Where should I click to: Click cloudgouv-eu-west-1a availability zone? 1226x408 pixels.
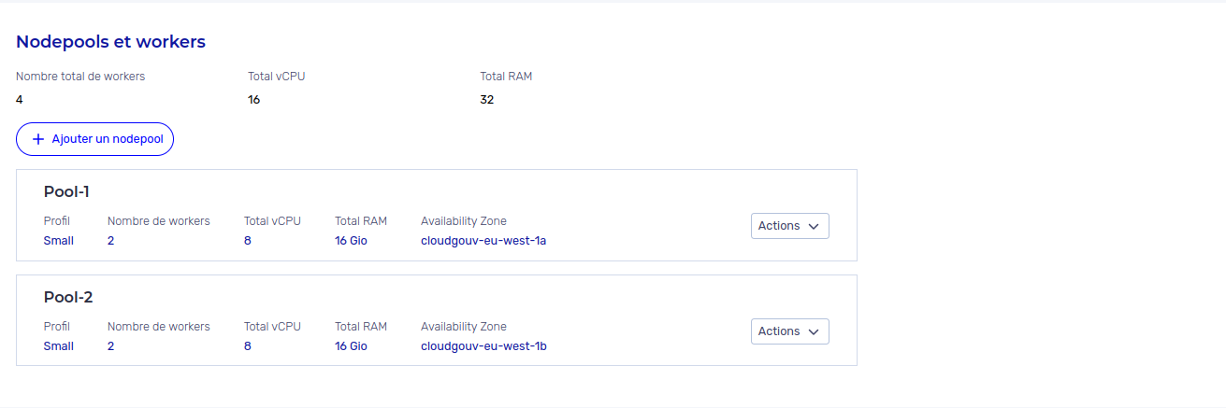tap(483, 241)
